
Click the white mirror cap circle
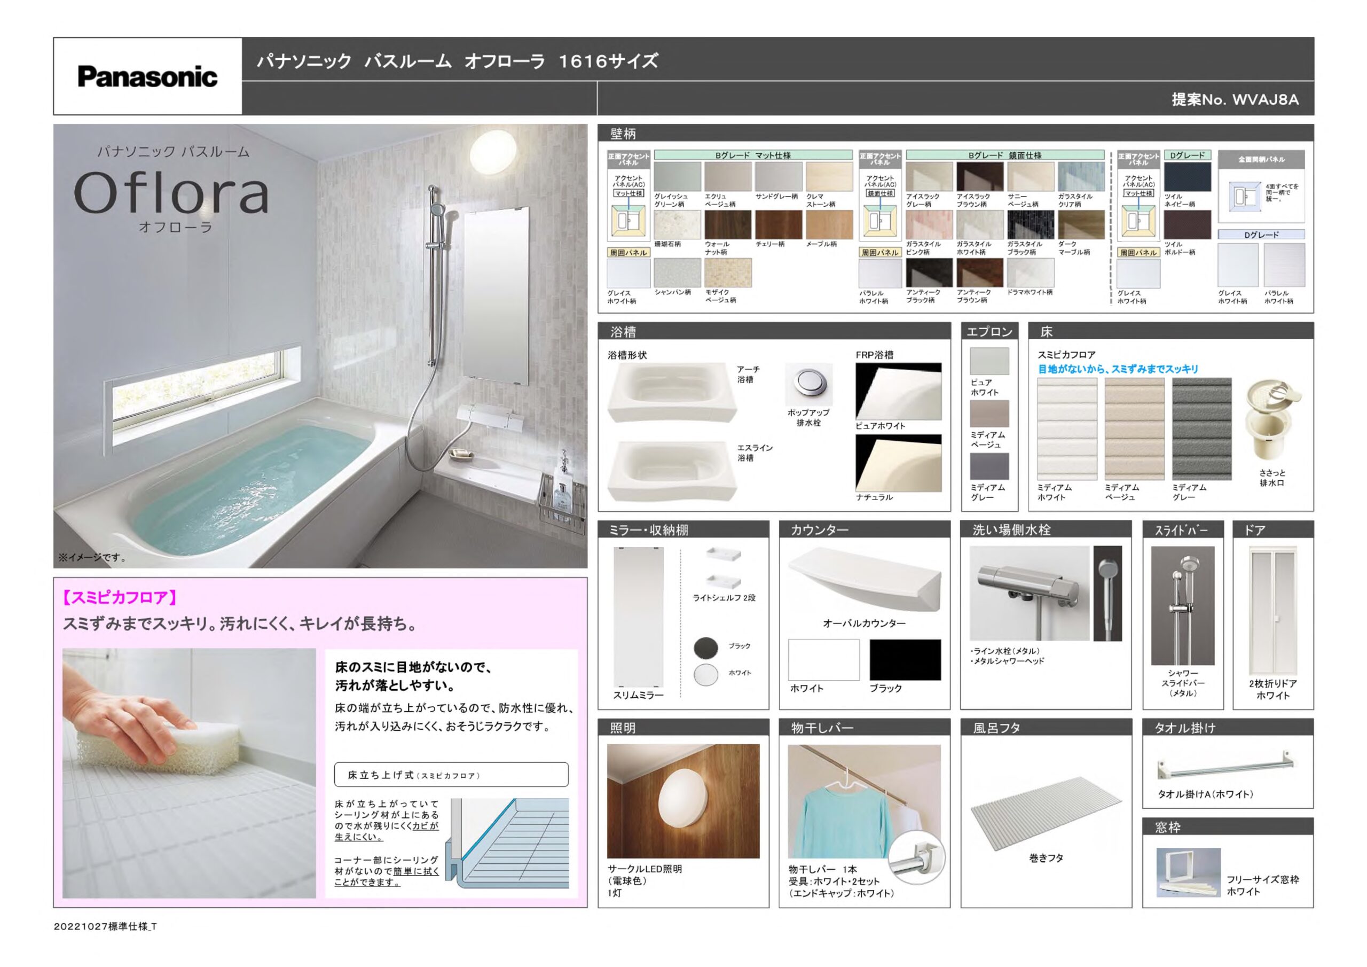pyautogui.click(x=705, y=675)
